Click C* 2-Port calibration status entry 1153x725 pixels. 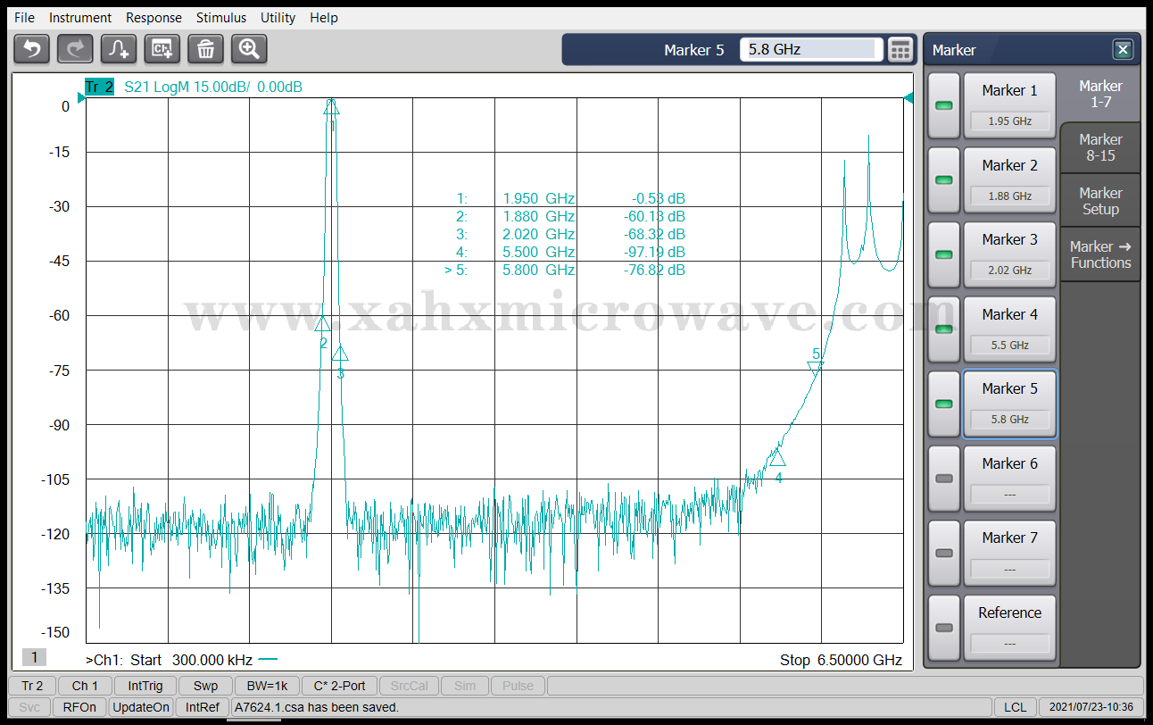click(339, 686)
